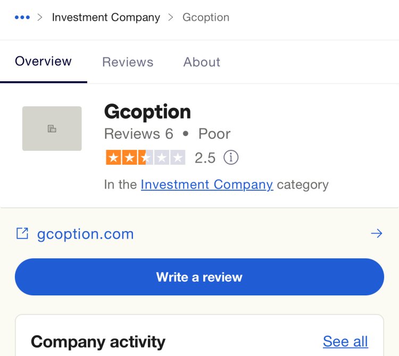399x356 pixels.
Task: Click the first orange rating star
Action: 113,158
